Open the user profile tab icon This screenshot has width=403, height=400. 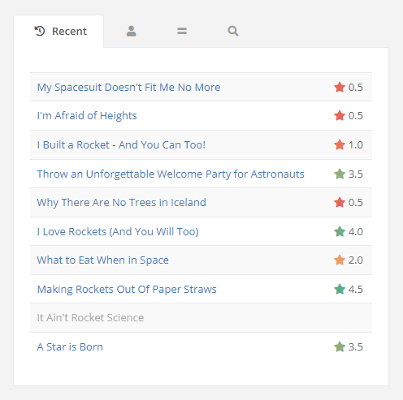[x=131, y=31]
